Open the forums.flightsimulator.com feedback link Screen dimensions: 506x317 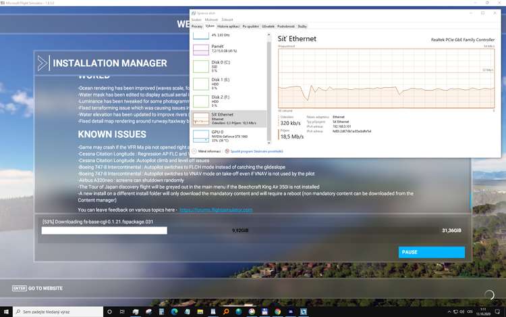coord(216,210)
